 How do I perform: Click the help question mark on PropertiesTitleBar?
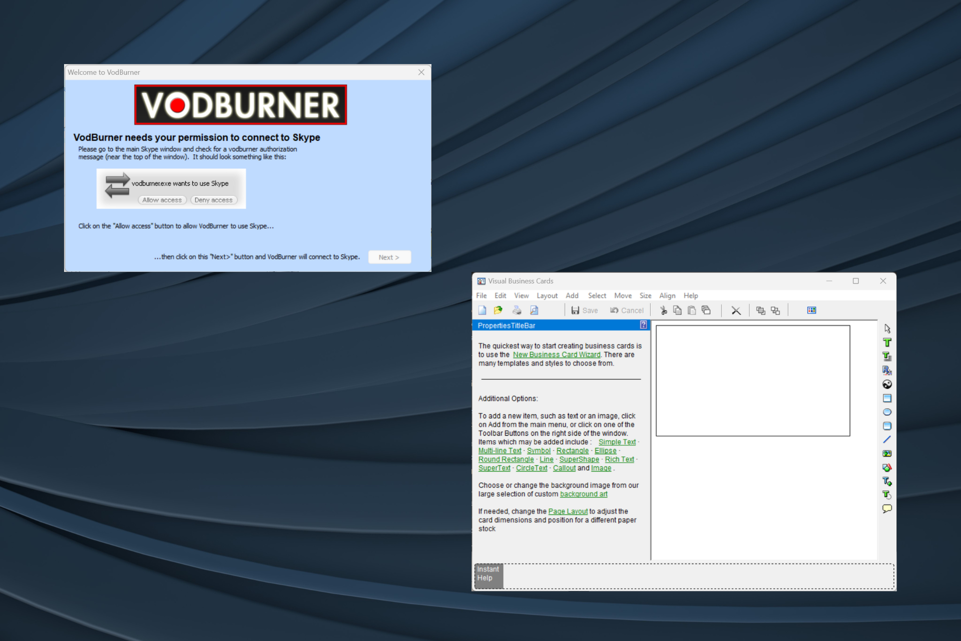643,325
